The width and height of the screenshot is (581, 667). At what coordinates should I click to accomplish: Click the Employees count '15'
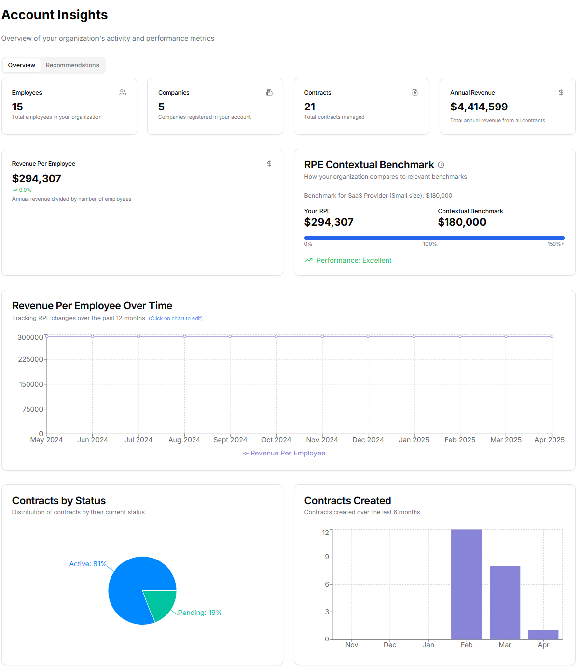point(18,107)
